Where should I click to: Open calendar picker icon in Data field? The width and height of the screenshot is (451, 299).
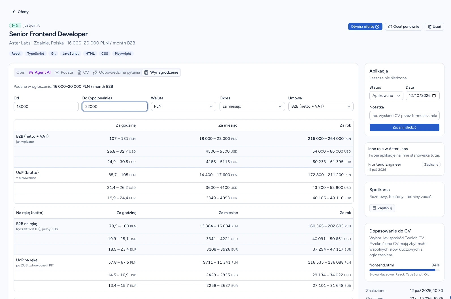click(x=434, y=96)
